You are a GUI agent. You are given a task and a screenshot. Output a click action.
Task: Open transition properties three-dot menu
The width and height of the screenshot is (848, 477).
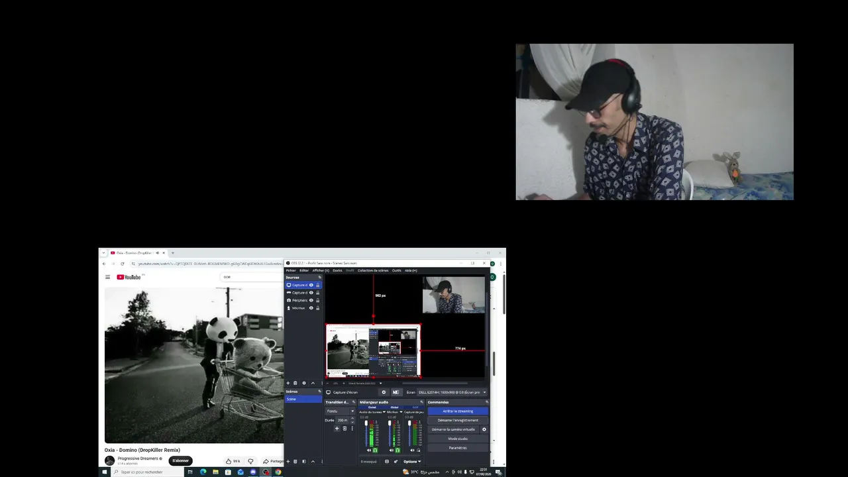coord(352,429)
